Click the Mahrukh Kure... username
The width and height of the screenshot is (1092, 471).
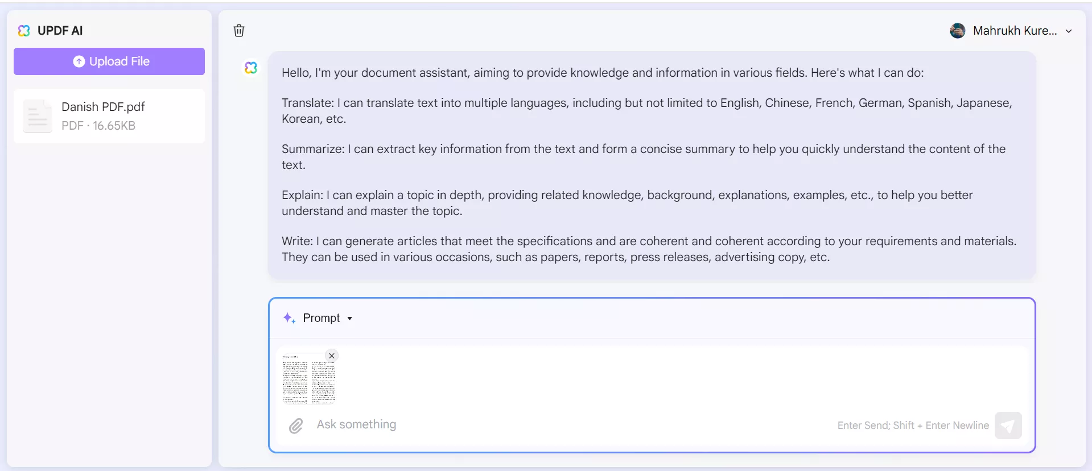(x=1015, y=31)
